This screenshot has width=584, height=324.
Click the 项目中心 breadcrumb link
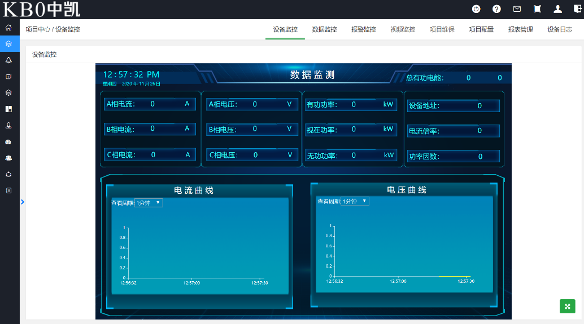(x=38, y=29)
